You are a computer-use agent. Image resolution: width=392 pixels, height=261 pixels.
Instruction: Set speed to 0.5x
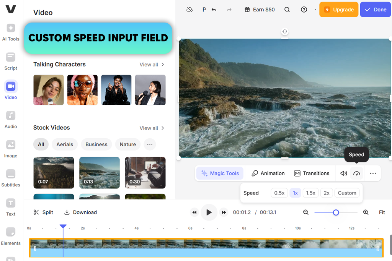(x=279, y=193)
